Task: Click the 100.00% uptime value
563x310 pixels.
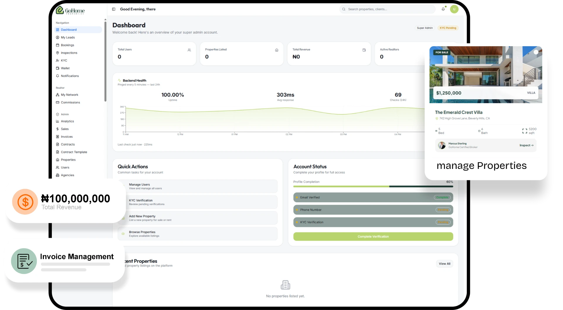Action: [x=173, y=95]
